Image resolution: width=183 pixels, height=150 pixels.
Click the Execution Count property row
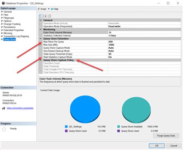[112, 63]
